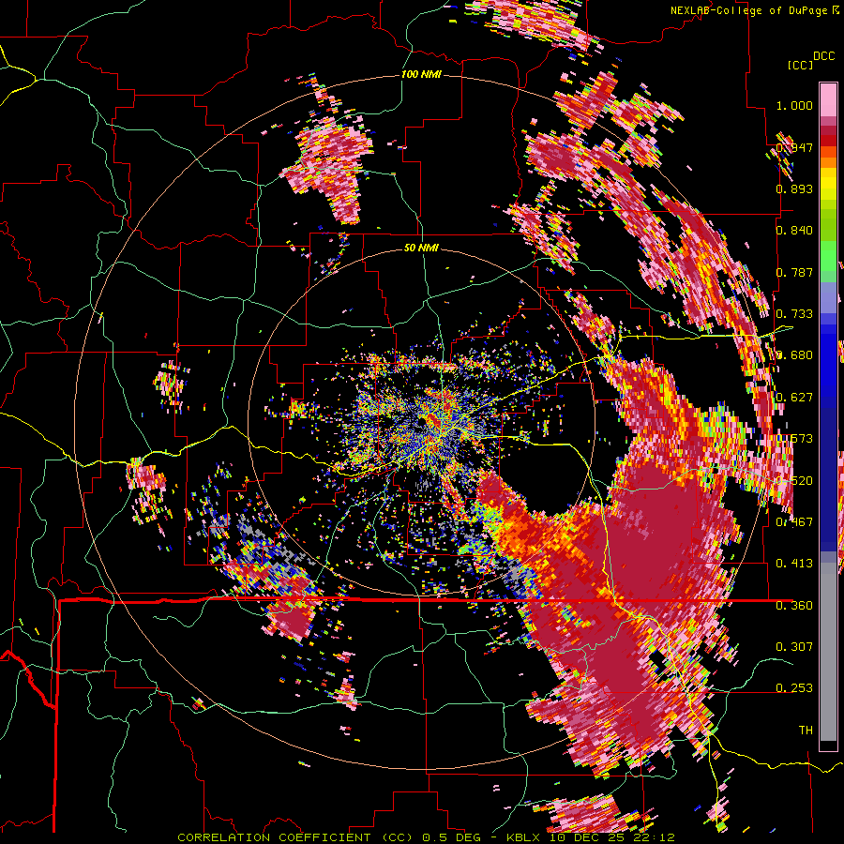
Task: Click the 0.413 color scale label
Action: [794, 564]
